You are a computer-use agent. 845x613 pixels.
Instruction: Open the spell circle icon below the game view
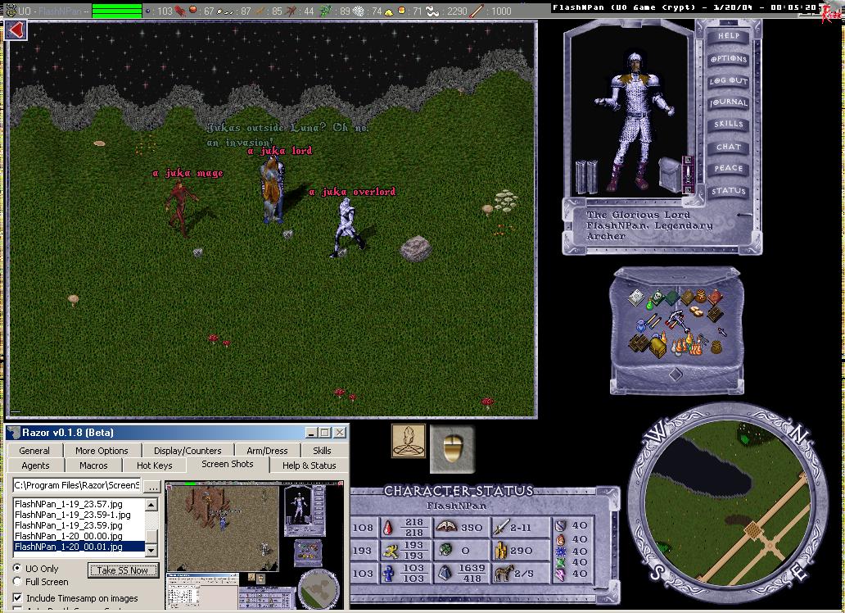click(408, 440)
